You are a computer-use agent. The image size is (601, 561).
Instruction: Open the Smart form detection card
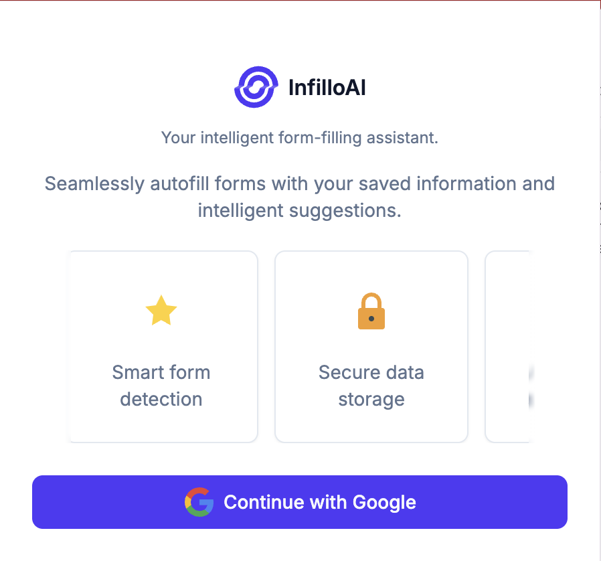point(163,347)
